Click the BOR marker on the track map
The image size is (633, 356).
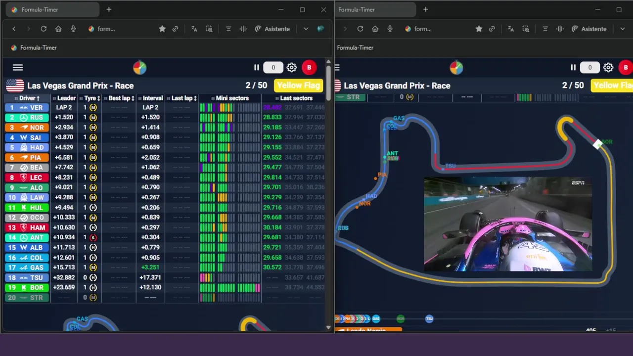click(598, 144)
